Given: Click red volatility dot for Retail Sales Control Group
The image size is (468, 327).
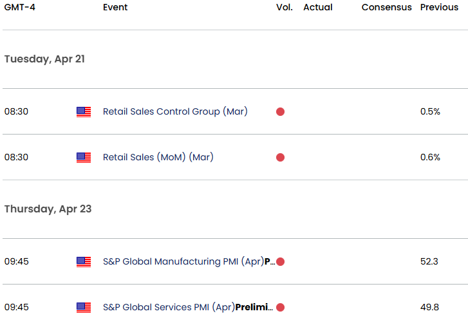Looking at the screenshot, I should pyautogui.click(x=280, y=111).
